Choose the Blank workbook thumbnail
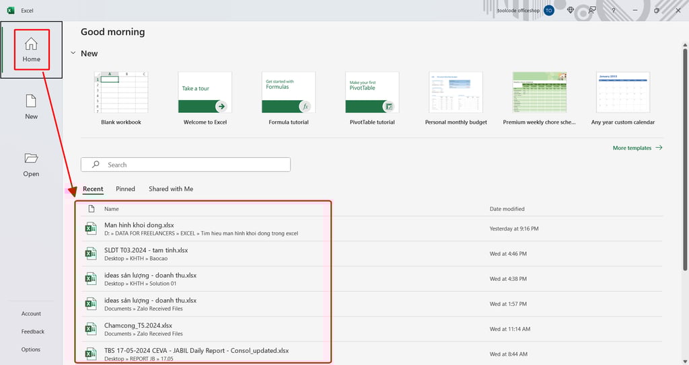689x365 pixels. (121, 93)
